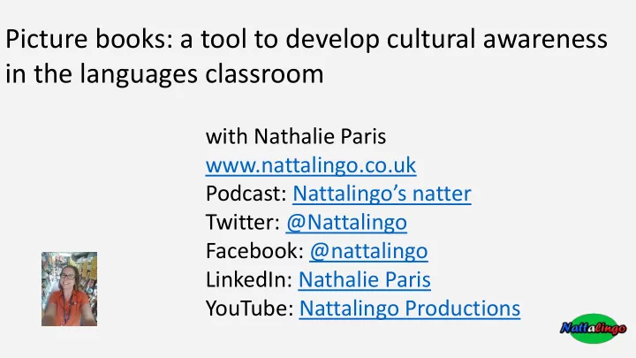Visit the Facebook @nattalingo link
The image size is (636, 358).
(x=368, y=251)
